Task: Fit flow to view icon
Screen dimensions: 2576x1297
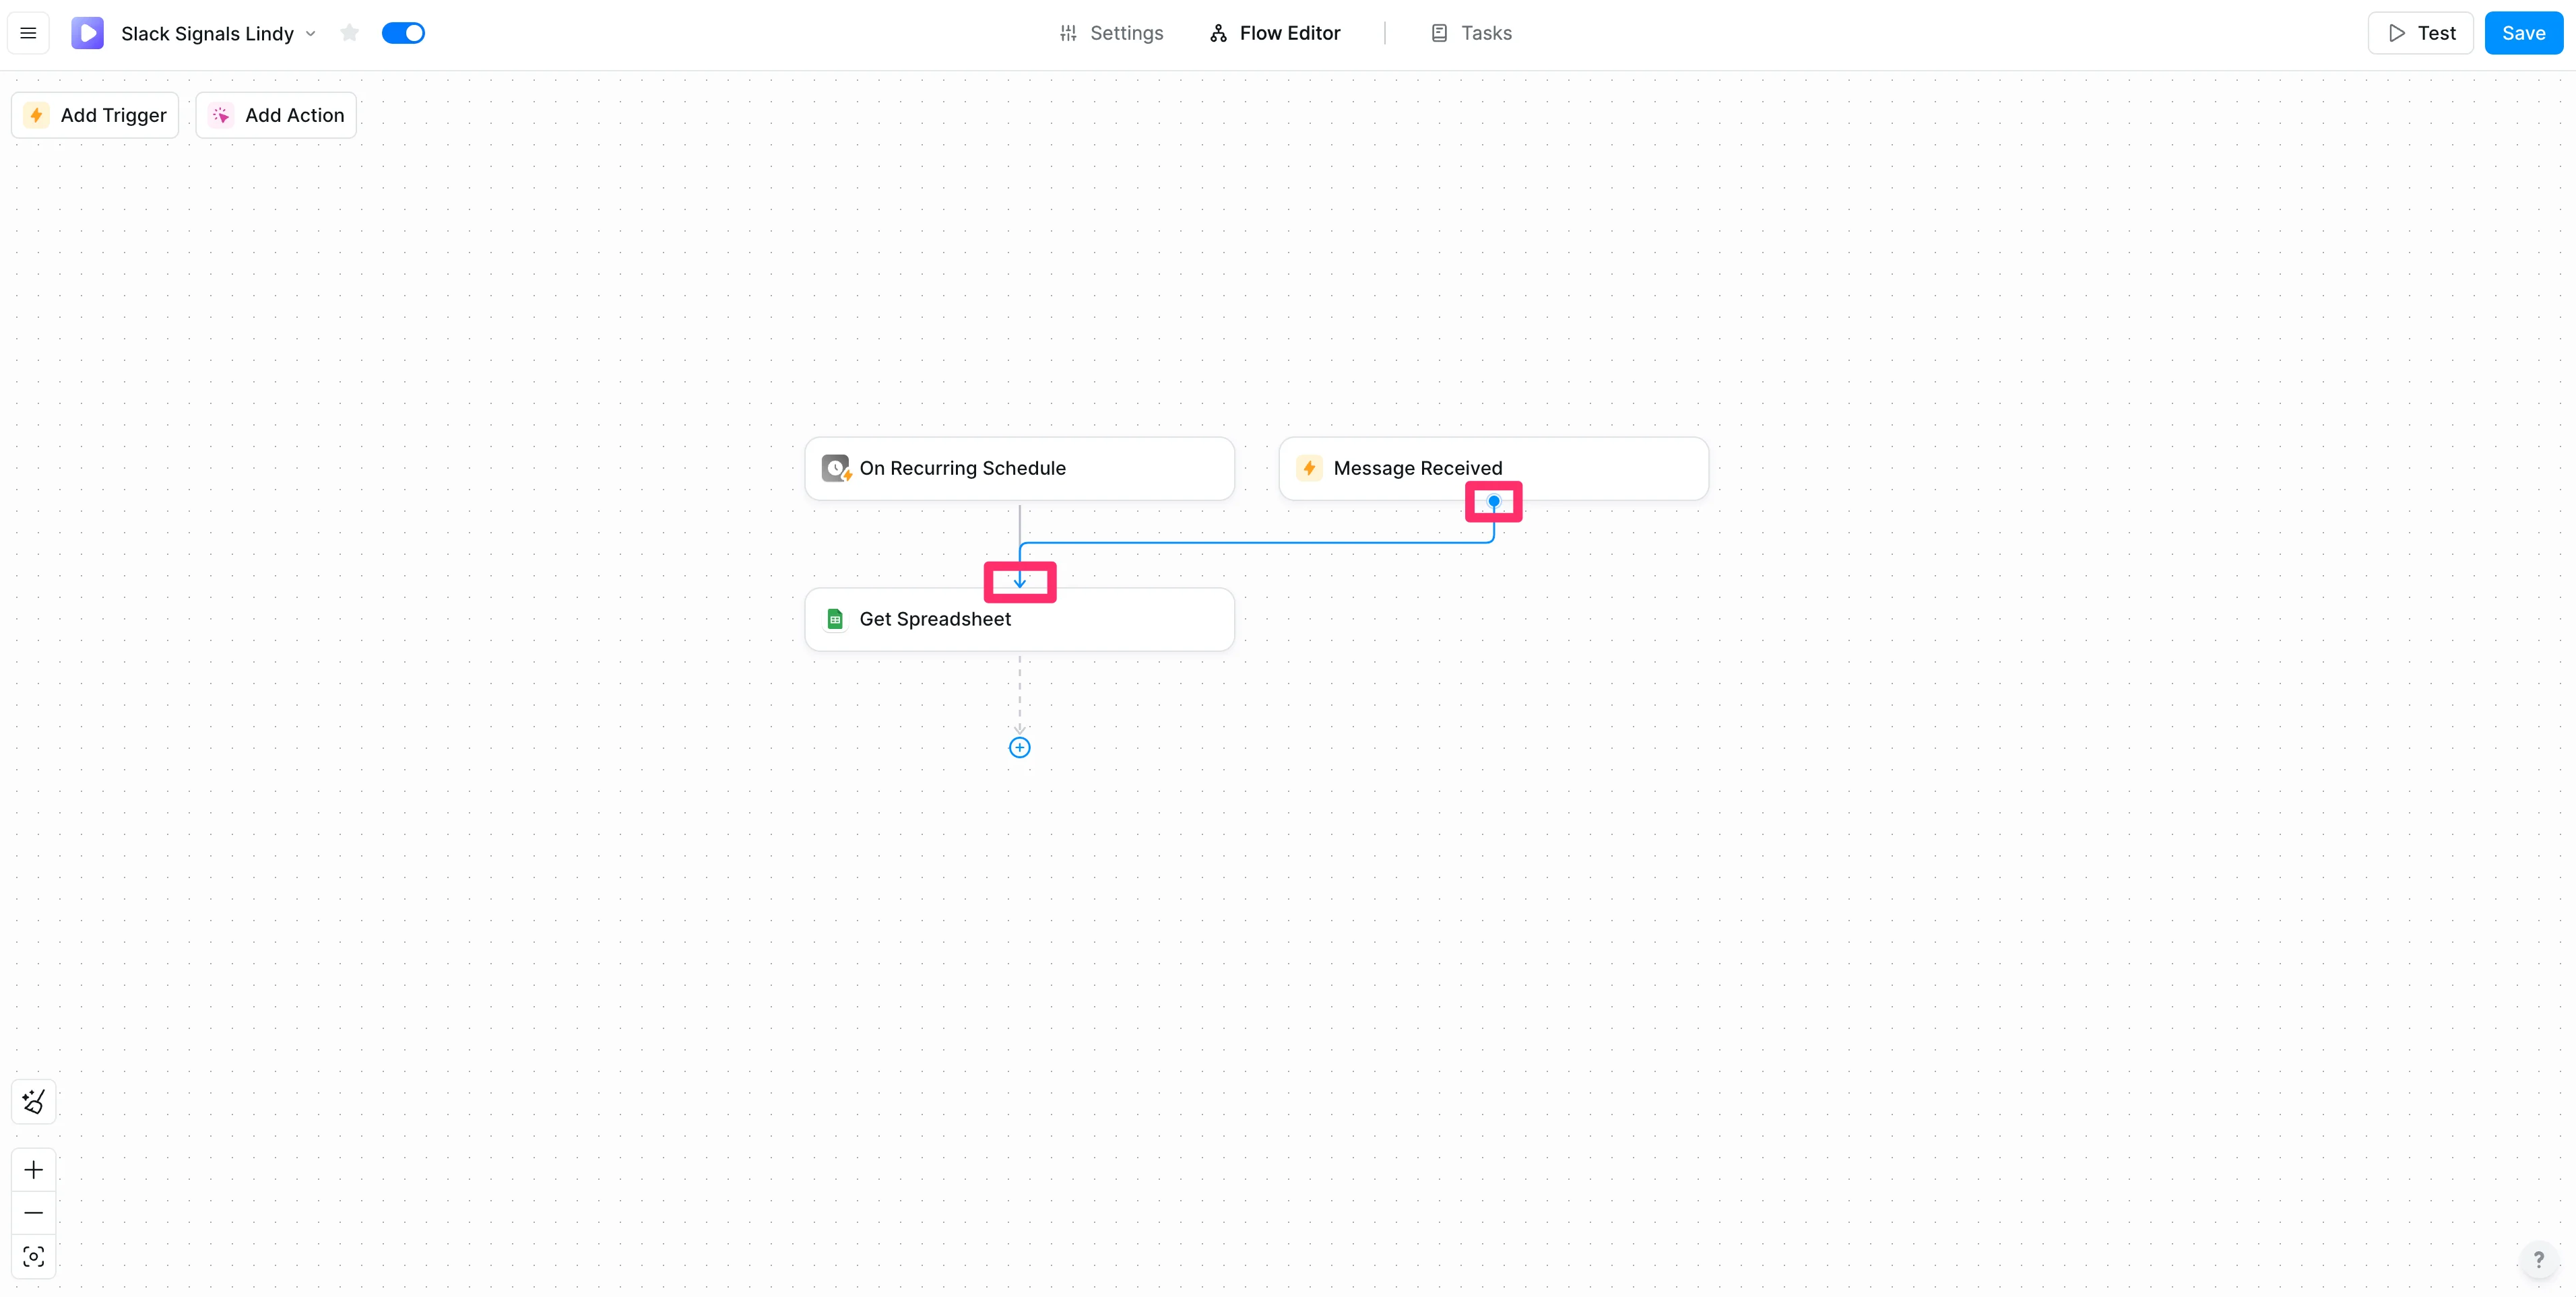Action: (33, 1257)
